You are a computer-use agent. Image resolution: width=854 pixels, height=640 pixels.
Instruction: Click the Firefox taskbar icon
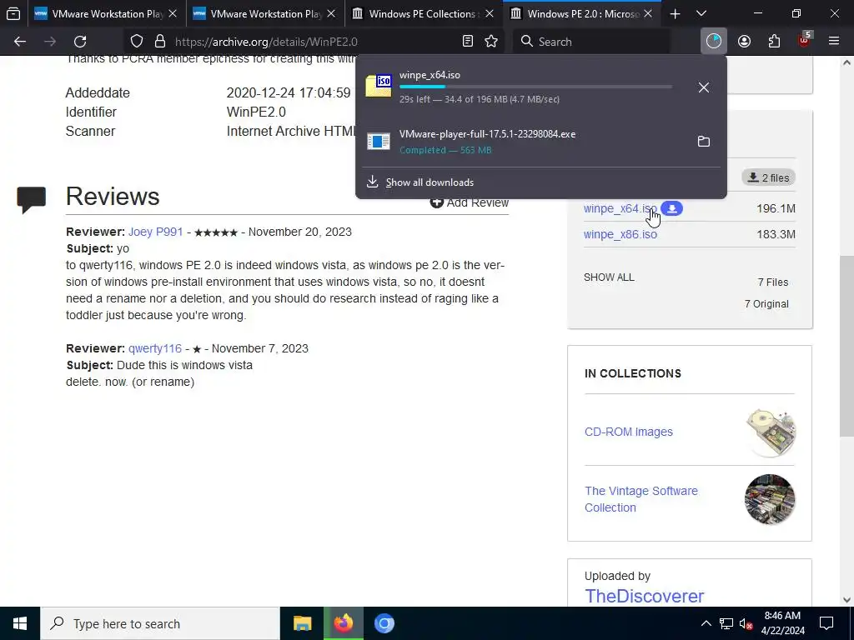[343, 623]
